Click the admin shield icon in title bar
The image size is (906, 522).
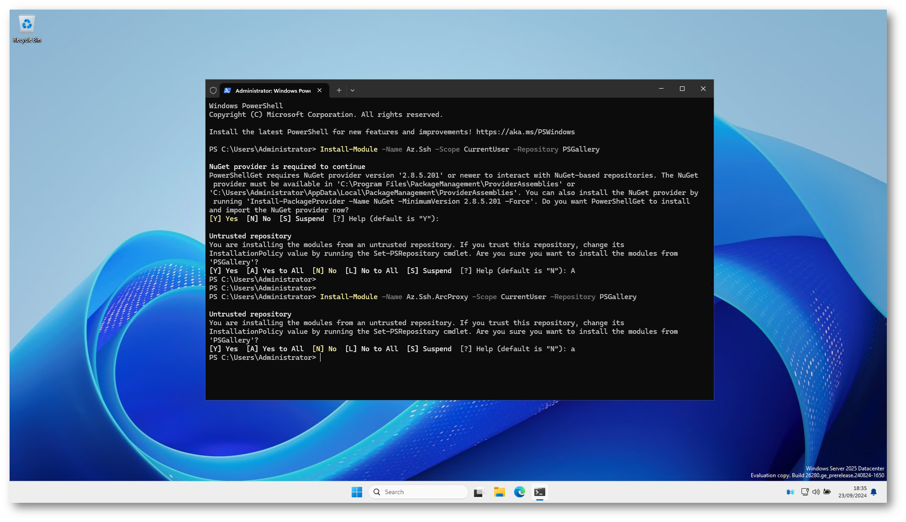pos(213,90)
